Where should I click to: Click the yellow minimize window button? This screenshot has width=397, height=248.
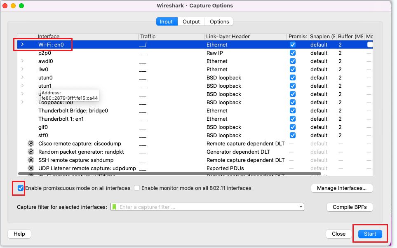point(13,6)
